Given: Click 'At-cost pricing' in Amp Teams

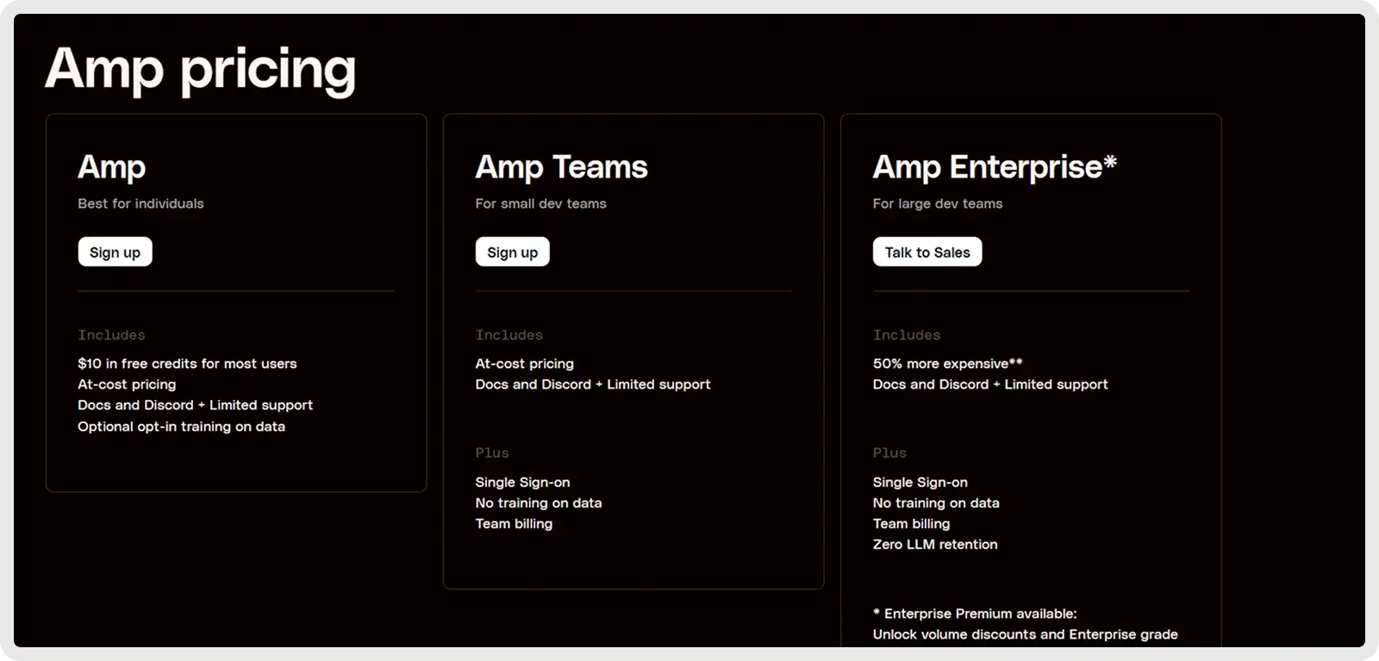Looking at the screenshot, I should tap(524, 364).
